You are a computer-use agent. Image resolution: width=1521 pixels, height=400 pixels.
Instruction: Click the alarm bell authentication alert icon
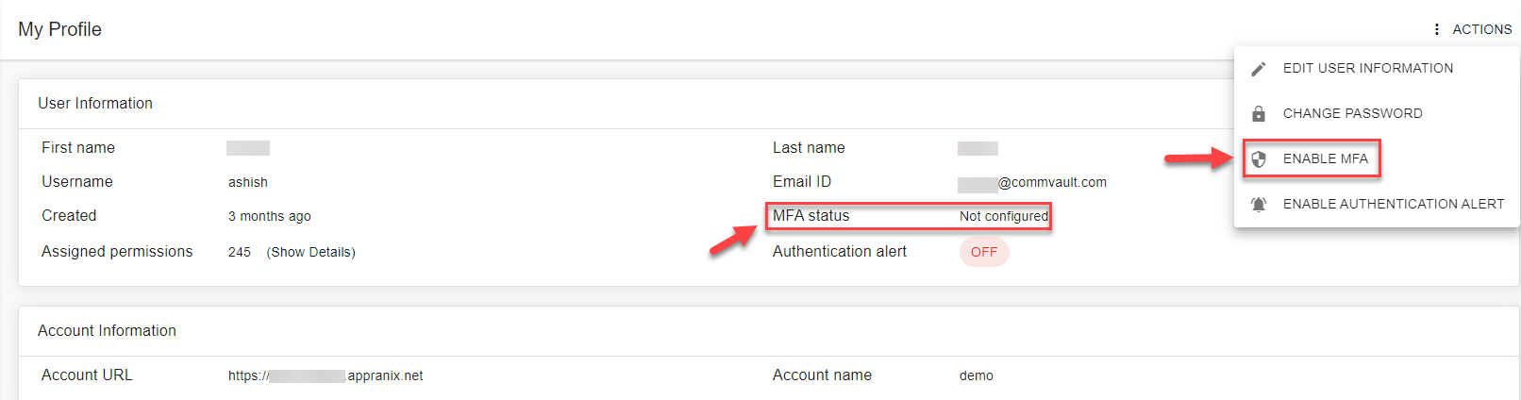[x=1259, y=204]
